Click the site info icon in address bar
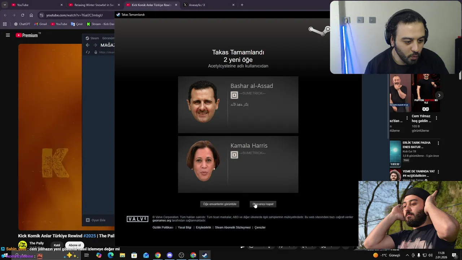Screen dimensions: 462x260 [42, 15]
